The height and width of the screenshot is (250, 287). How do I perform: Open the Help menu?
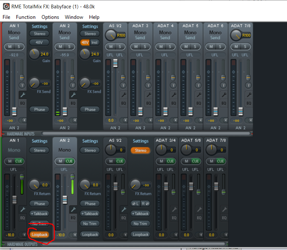point(94,17)
